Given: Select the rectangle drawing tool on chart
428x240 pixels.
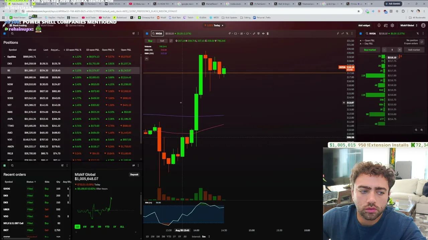Looking at the screenshot, I should pos(235,33).
